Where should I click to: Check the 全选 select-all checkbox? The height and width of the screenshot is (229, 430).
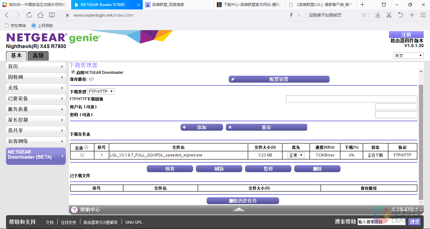87,147
